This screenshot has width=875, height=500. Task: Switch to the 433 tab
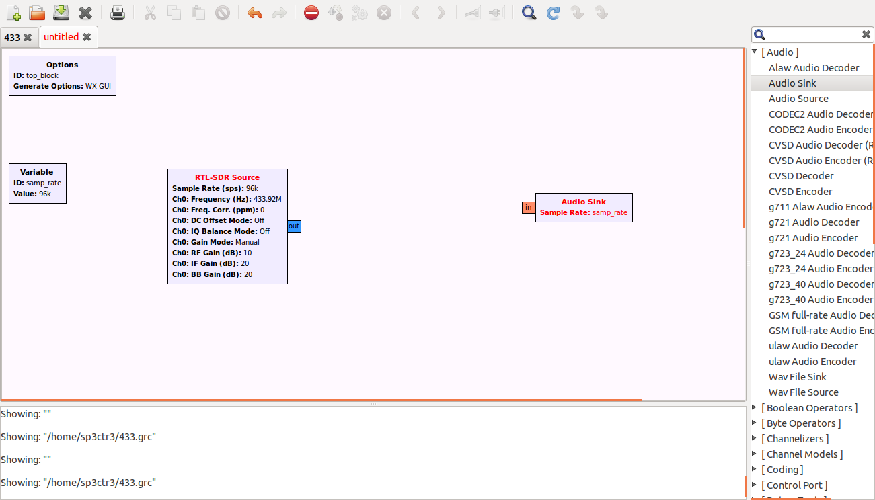(x=12, y=38)
